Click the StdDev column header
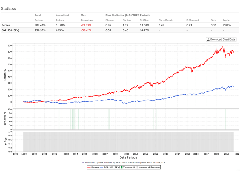This screenshot has height=171, width=240. 144,20
